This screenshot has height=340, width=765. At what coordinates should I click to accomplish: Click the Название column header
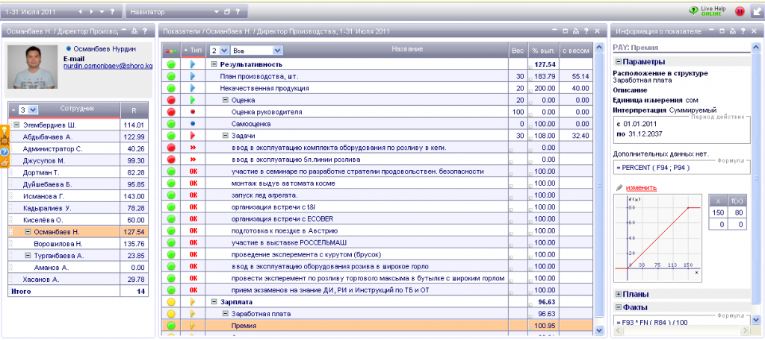pos(407,49)
